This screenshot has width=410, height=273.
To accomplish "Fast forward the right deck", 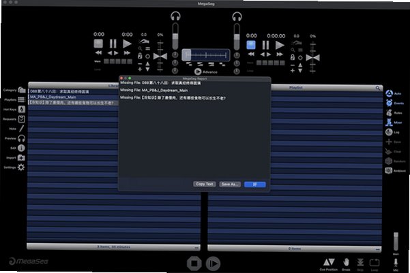I will coord(280,54).
